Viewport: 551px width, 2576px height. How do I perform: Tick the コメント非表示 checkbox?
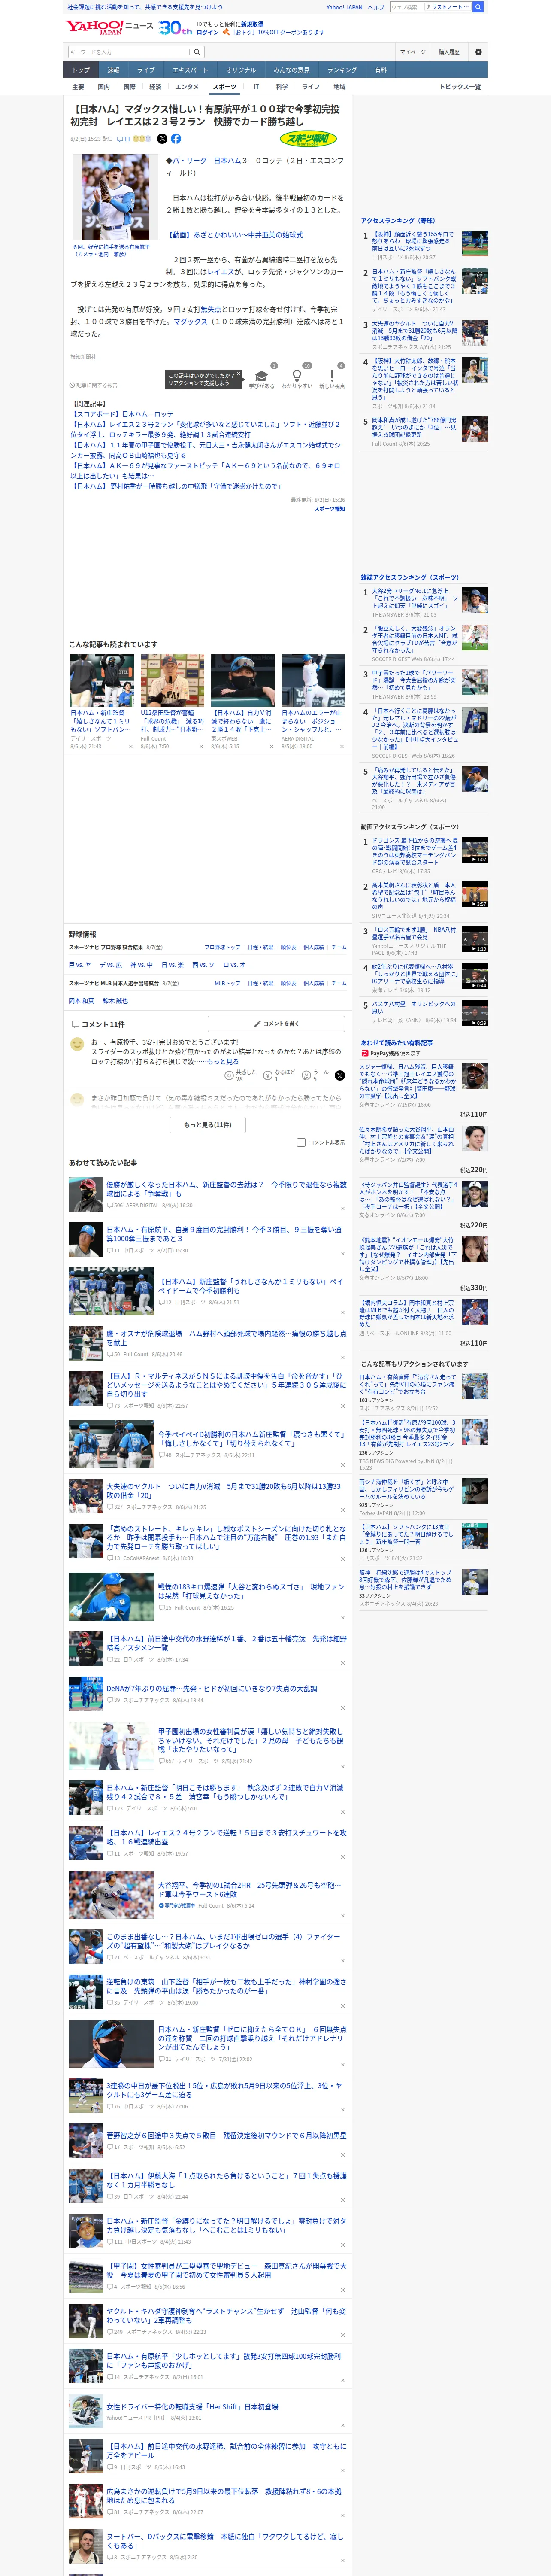click(301, 1142)
